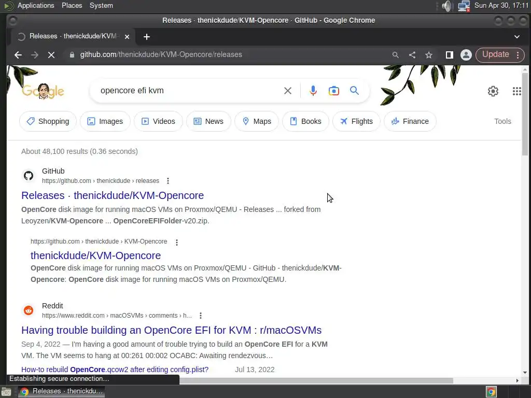The height and width of the screenshot is (398, 531).
Task: Show desktop icon in bottom panel
Action: pos(6,392)
